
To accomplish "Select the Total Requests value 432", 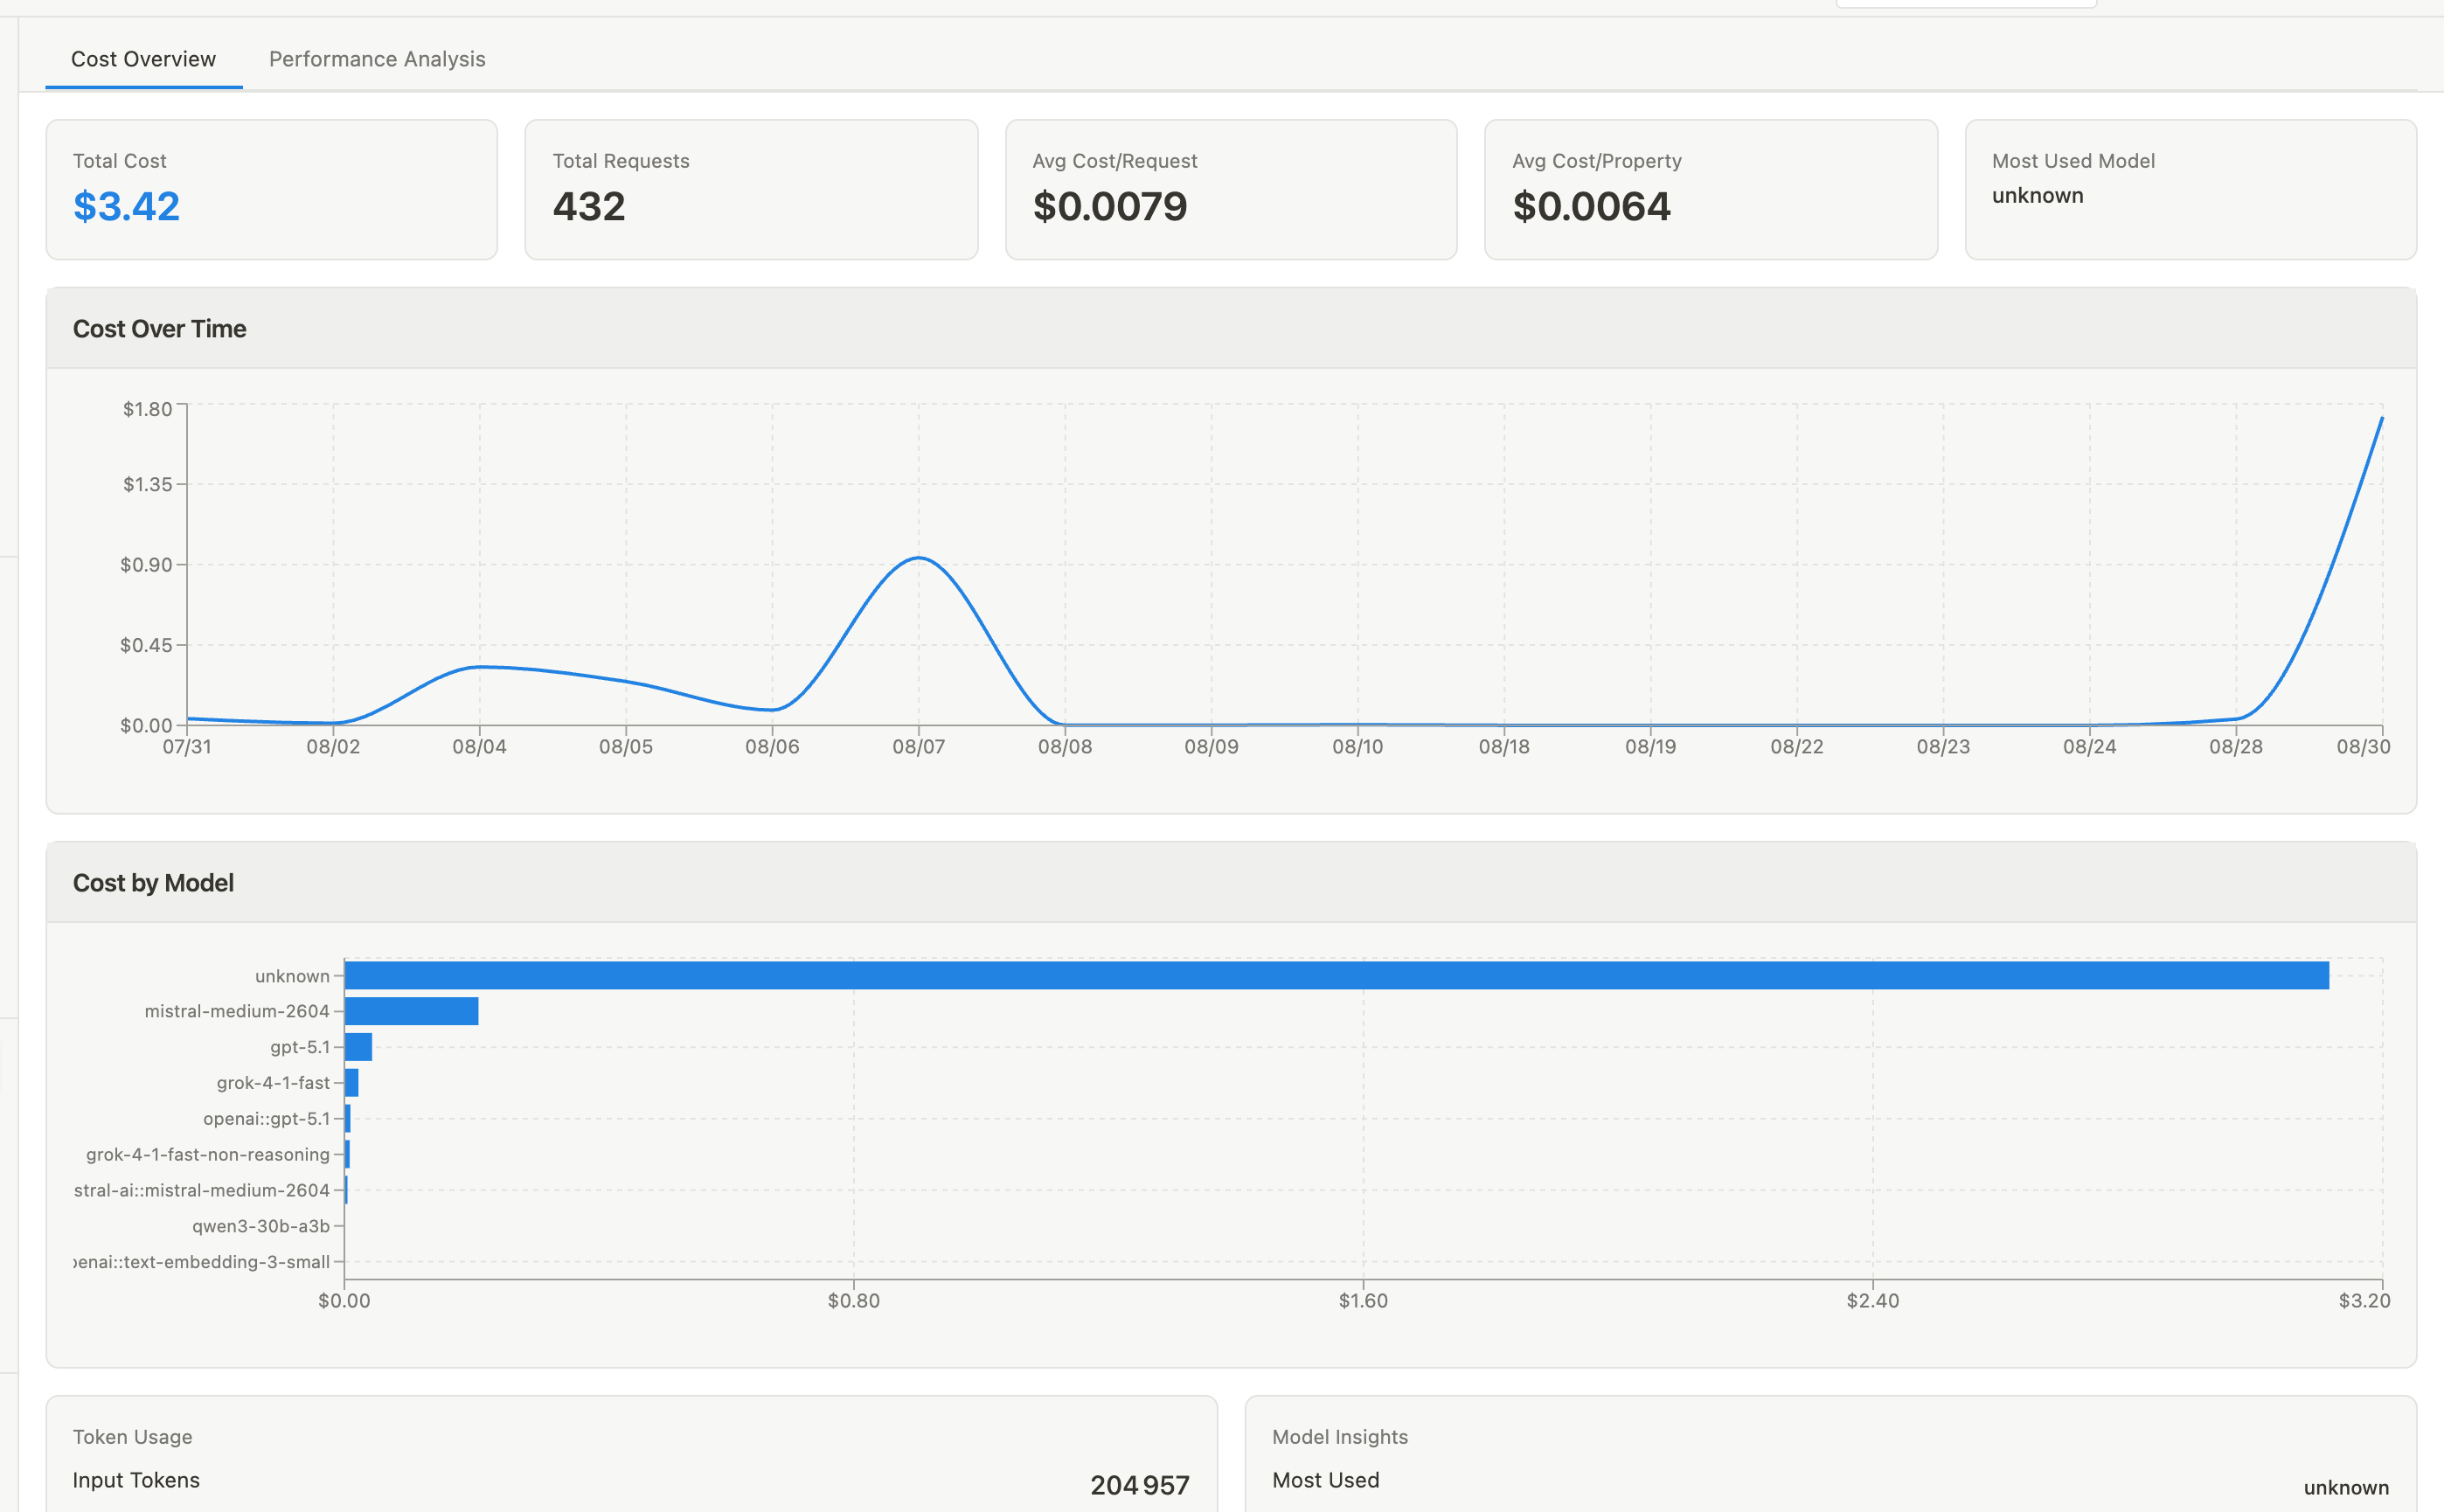I will click(589, 206).
